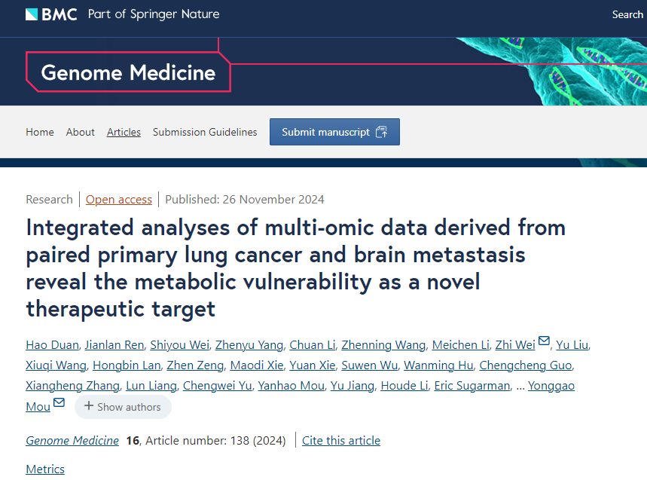Open the Metrics link
This screenshot has width=647, height=480.
tap(45, 469)
